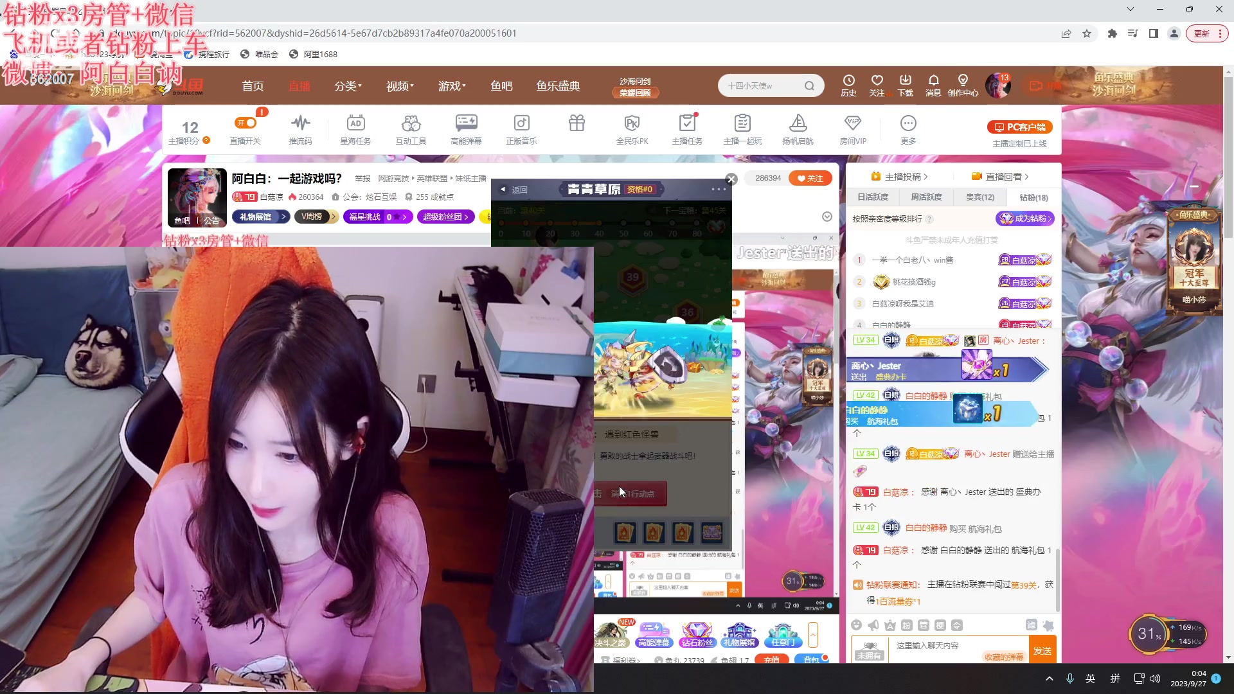Expand the 更多 options menu
The height and width of the screenshot is (694, 1234).
pos(908,129)
